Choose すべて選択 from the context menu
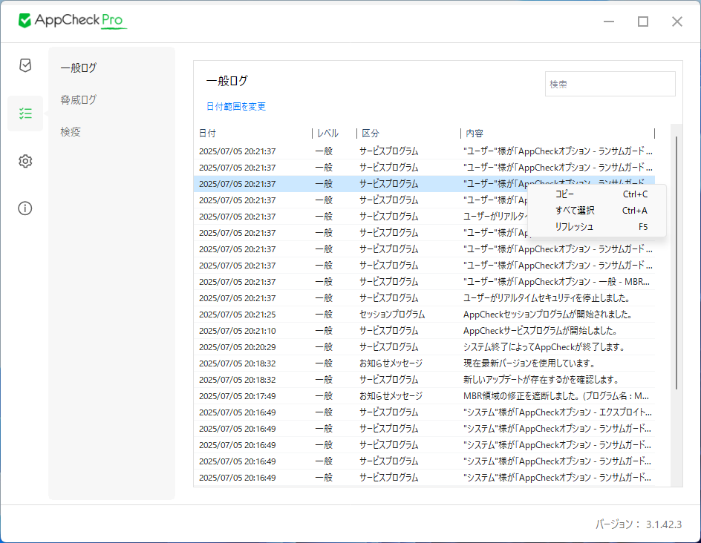 pyautogui.click(x=574, y=211)
